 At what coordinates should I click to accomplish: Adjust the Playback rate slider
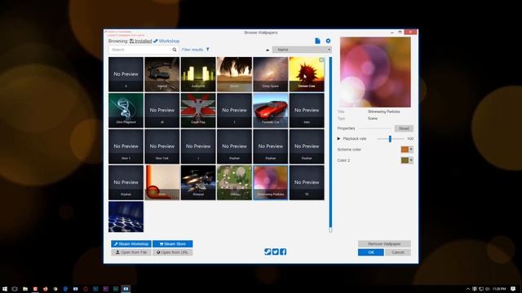point(390,138)
